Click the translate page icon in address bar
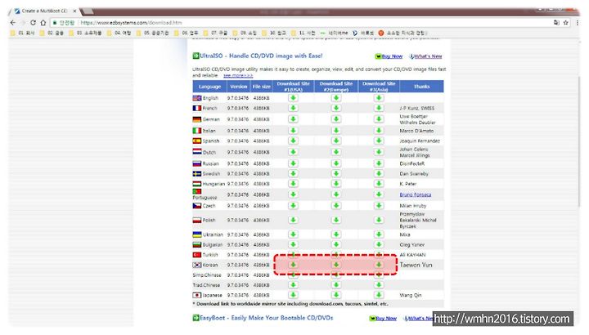Viewport: 589px width, 335px height. (556, 23)
